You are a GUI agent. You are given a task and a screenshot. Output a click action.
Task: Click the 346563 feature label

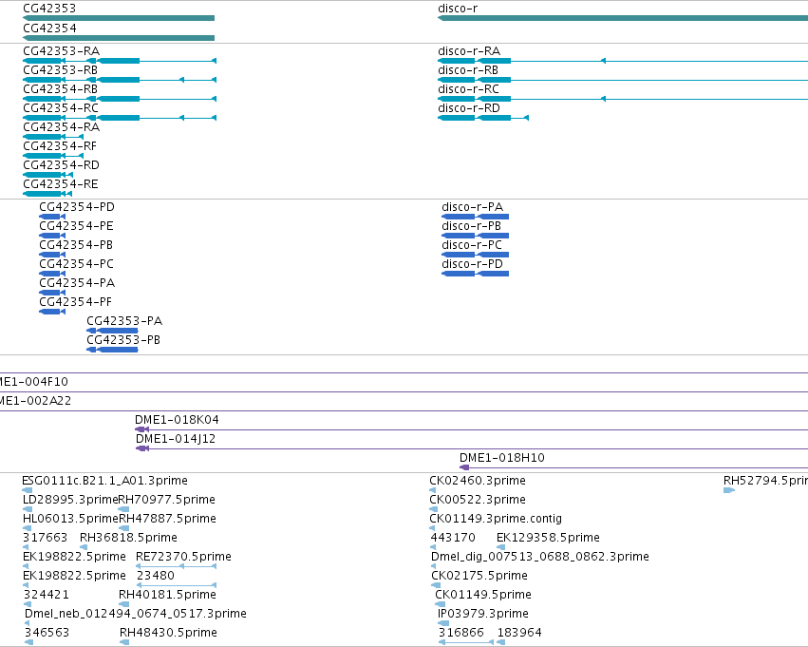(47, 633)
